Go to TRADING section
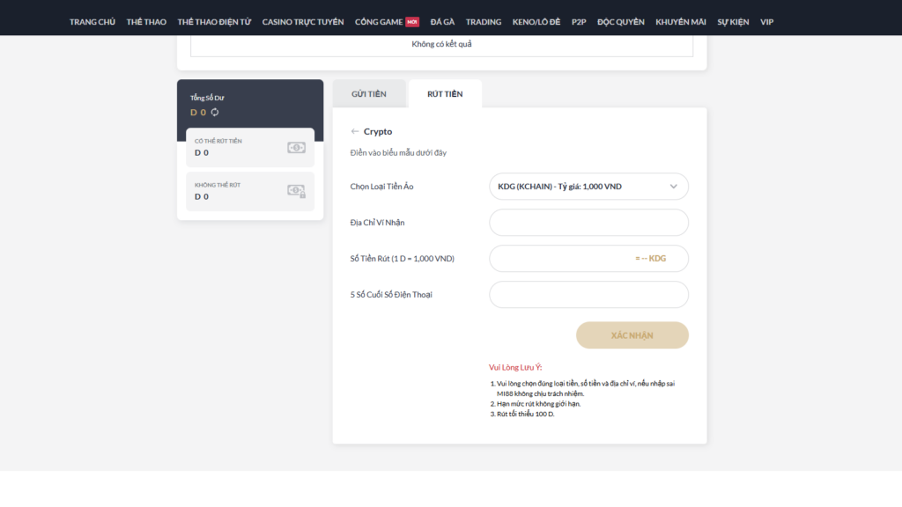This screenshot has width=902, height=507. (x=484, y=22)
